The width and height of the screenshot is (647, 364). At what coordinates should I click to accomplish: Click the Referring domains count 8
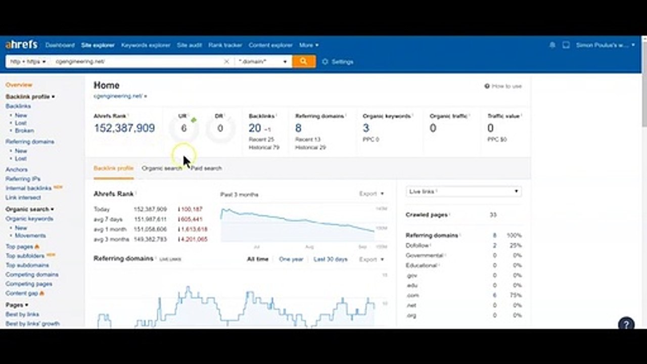click(298, 128)
